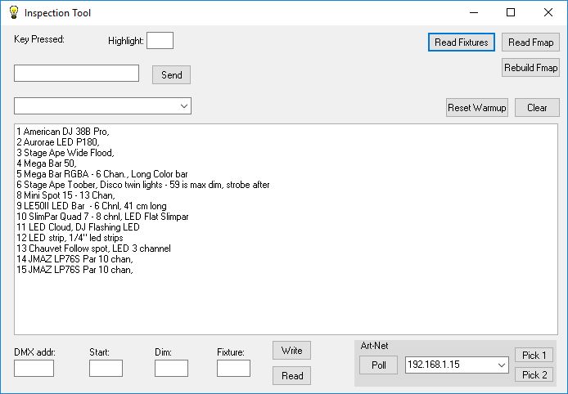Screen dimensions: 568x394
Task: Focus the text field left of Send
Action: 76,73
